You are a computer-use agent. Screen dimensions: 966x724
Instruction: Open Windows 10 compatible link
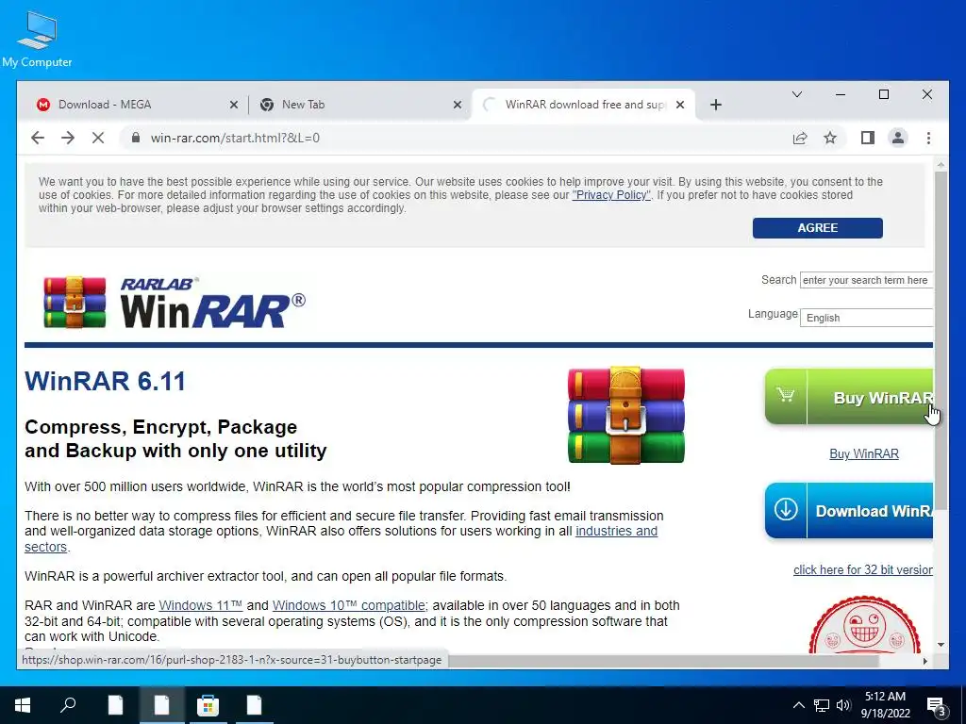click(349, 605)
